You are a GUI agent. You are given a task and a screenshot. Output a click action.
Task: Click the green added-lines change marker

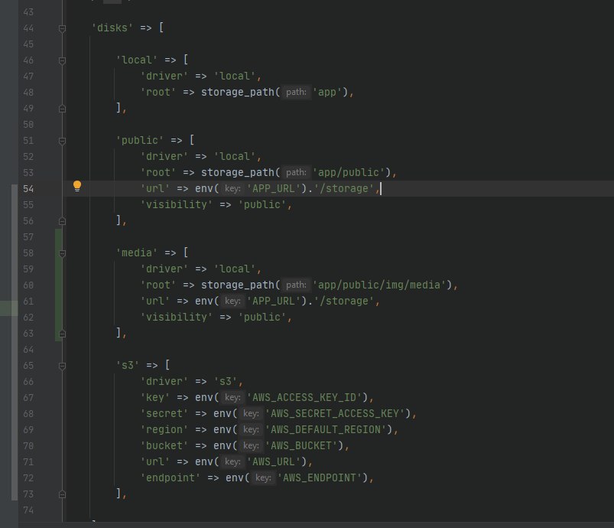pyautogui.click(x=58, y=285)
